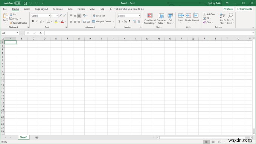Open the General number format dropdown
Image resolution: width=256 pixels, height=144 pixels.
click(139, 16)
